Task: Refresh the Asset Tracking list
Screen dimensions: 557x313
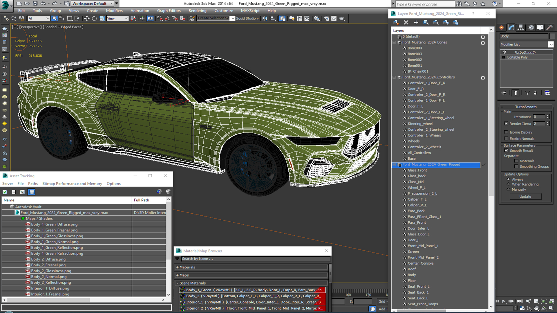Action: pos(5,192)
